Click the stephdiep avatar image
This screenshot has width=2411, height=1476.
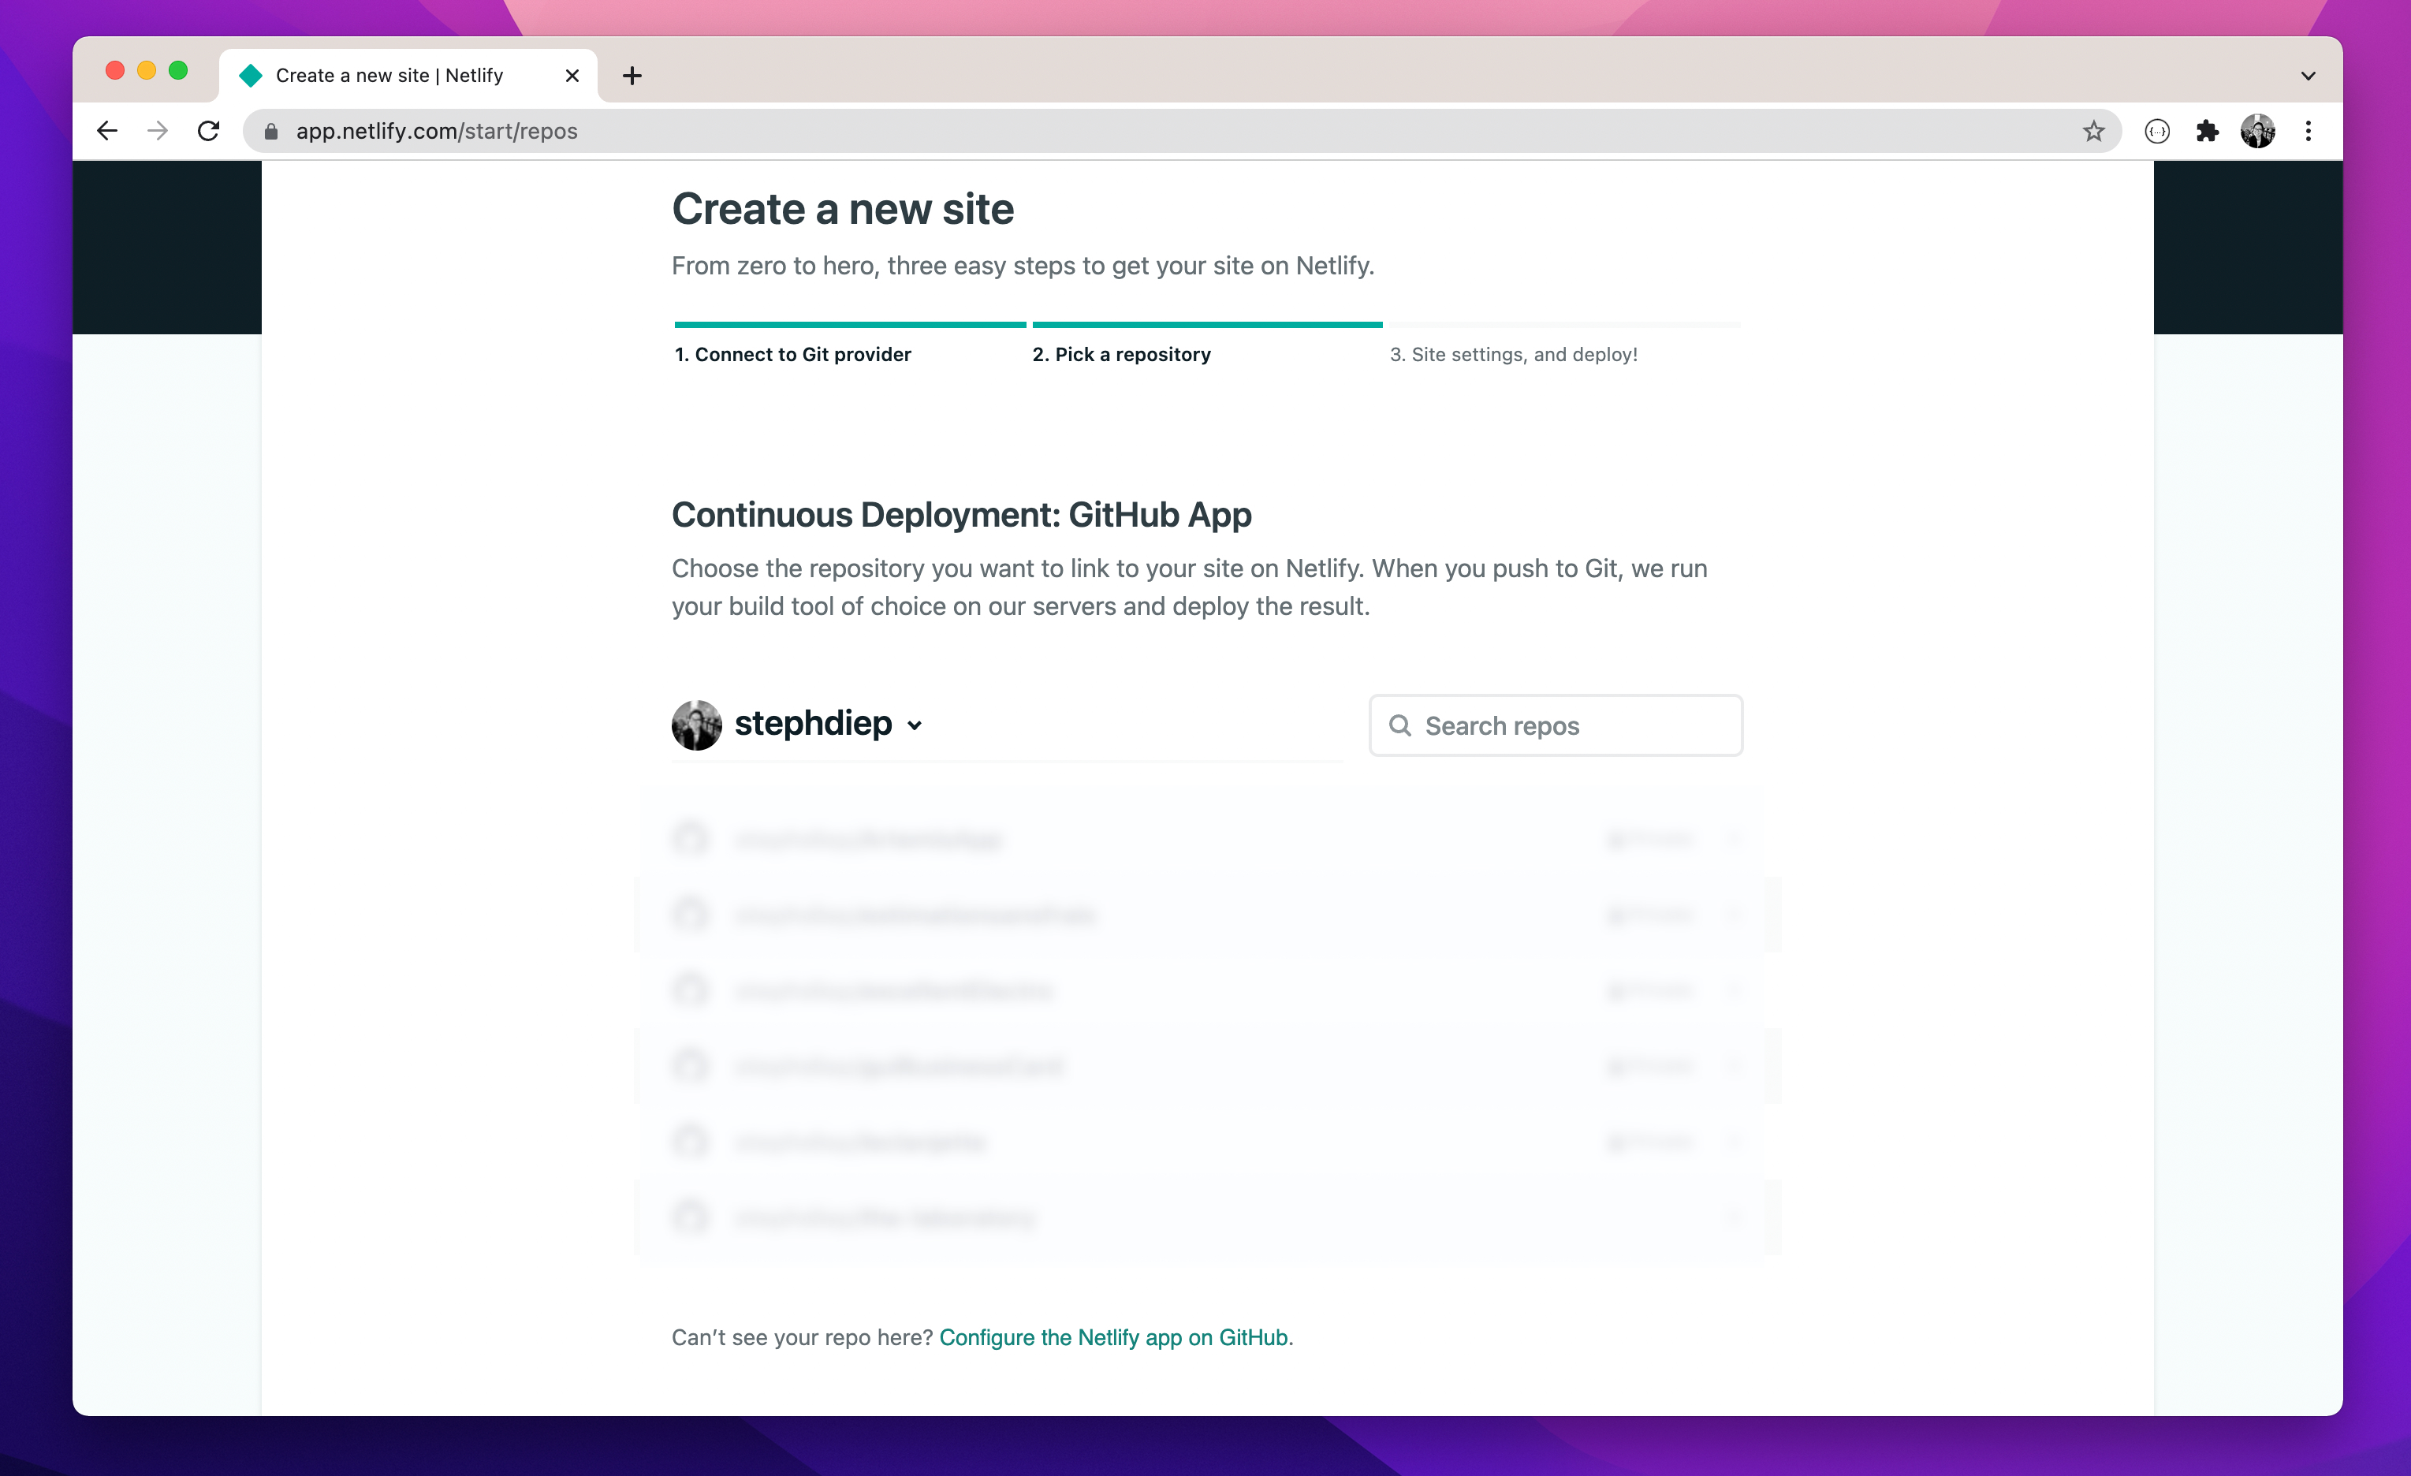[x=697, y=725]
